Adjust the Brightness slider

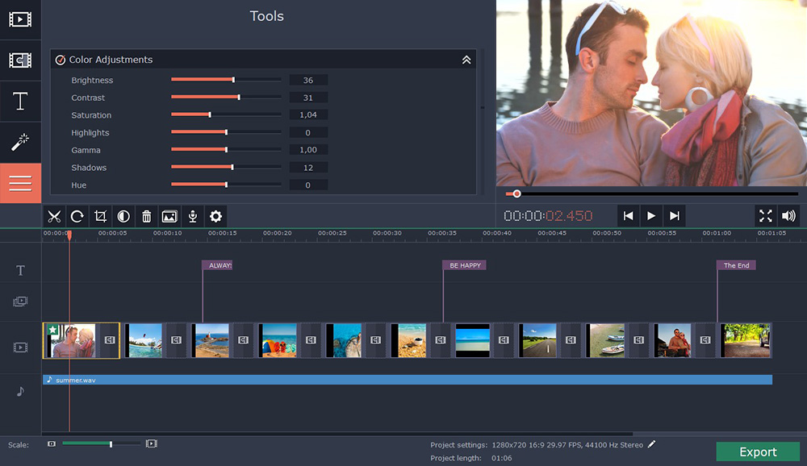(x=226, y=80)
